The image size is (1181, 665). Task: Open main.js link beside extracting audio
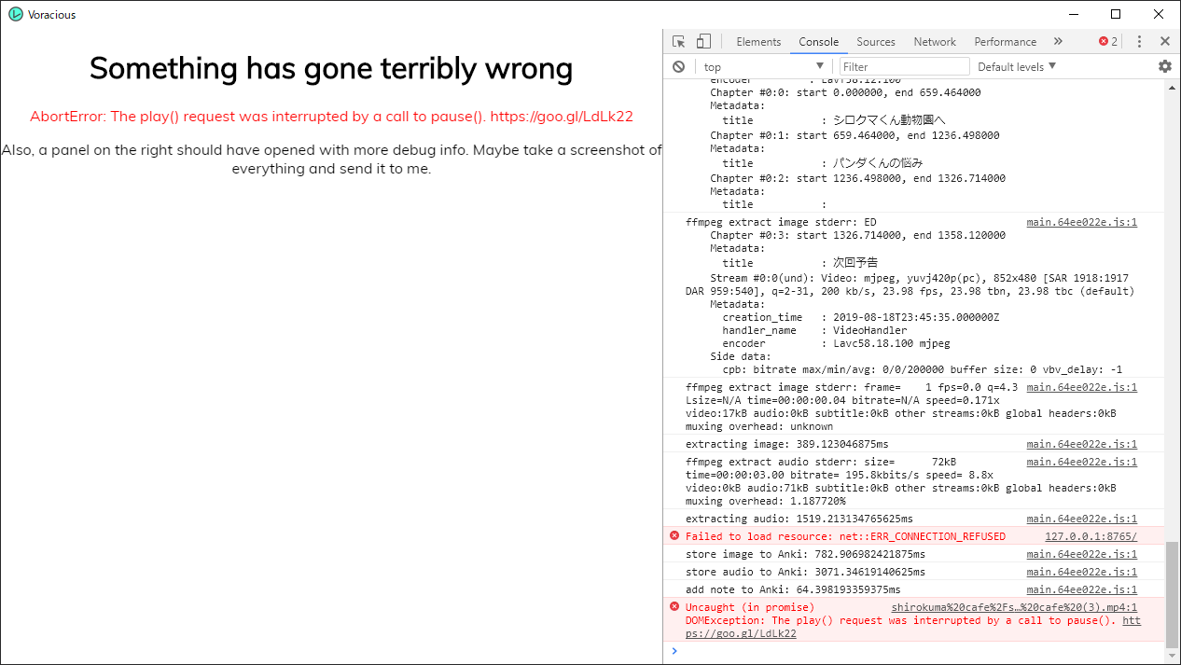pos(1081,519)
